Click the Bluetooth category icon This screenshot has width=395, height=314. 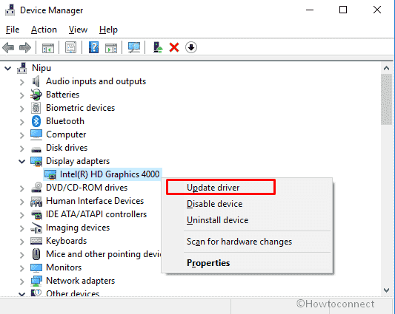[x=36, y=121]
